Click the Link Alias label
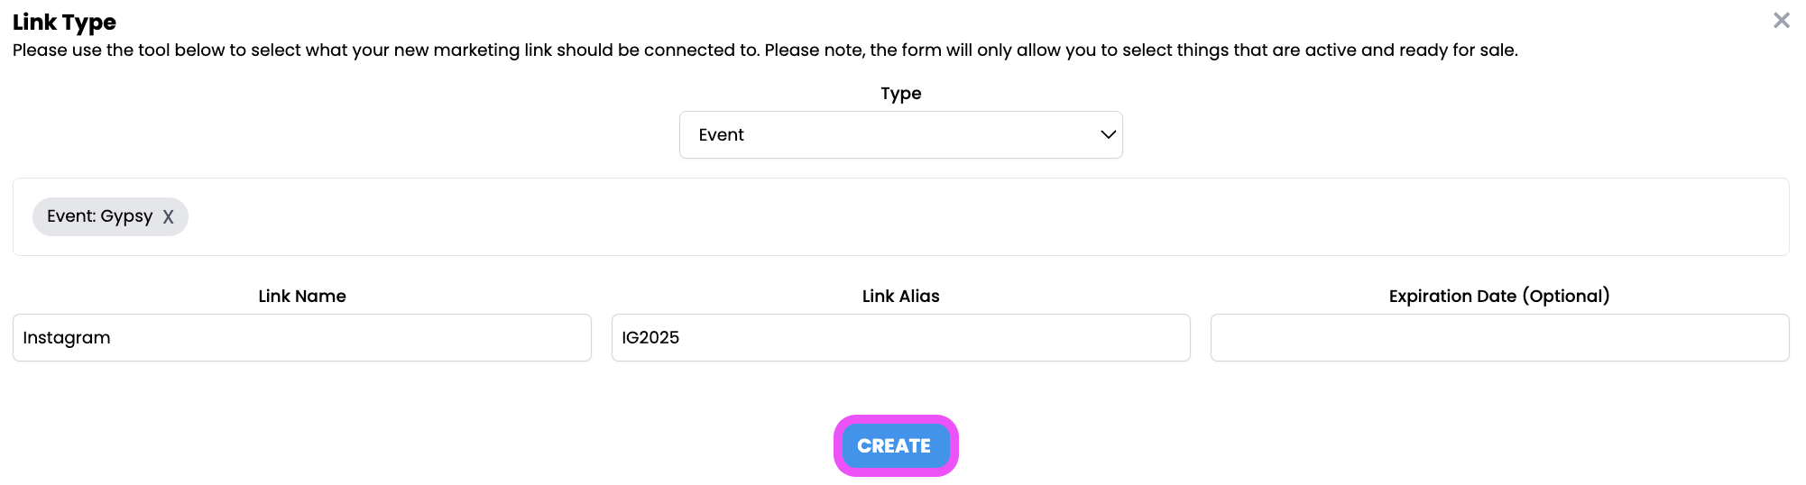This screenshot has height=485, width=1806. tap(900, 296)
